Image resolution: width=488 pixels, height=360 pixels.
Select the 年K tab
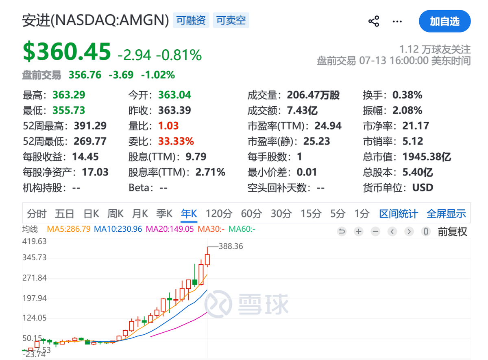click(189, 213)
